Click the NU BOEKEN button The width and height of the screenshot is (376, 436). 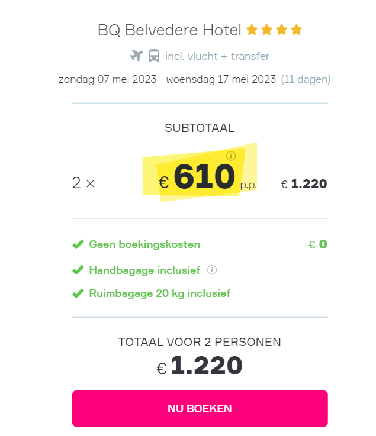coord(200,408)
